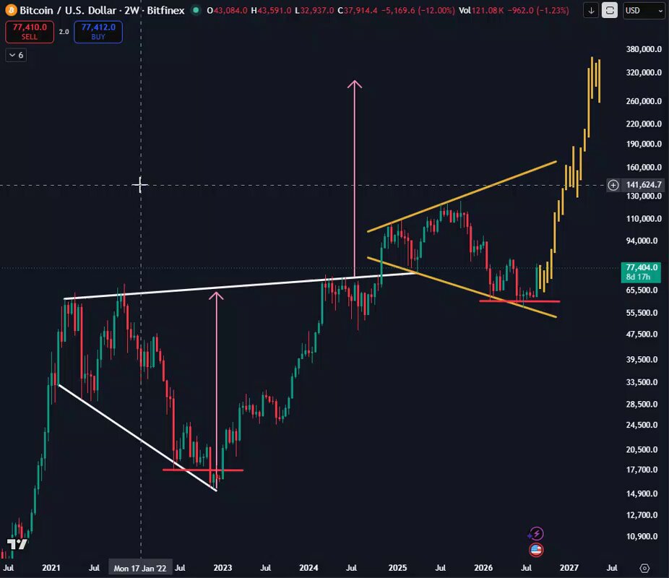Click the US flag economic event icon
The image size is (669, 578).
[536, 549]
